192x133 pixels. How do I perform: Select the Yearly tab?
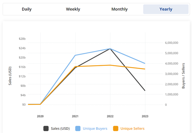(166, 9)
